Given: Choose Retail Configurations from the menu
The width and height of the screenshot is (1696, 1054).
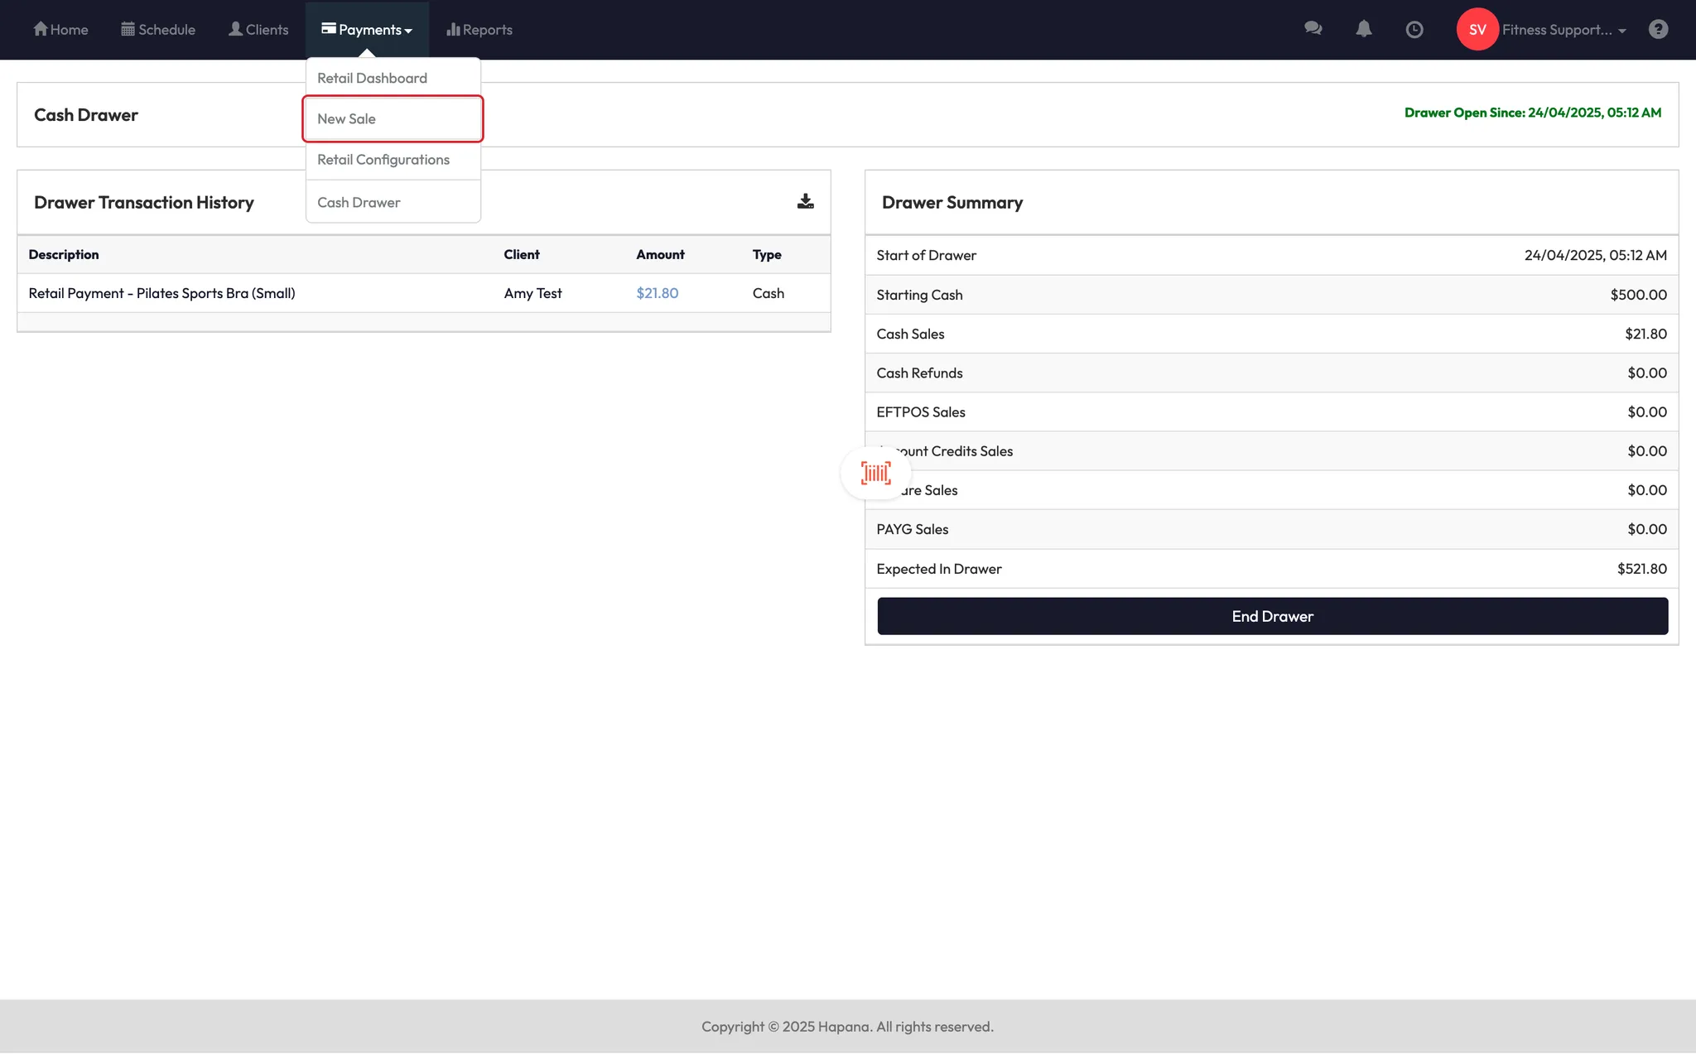Looking at the screenshot, I should 383,159.
